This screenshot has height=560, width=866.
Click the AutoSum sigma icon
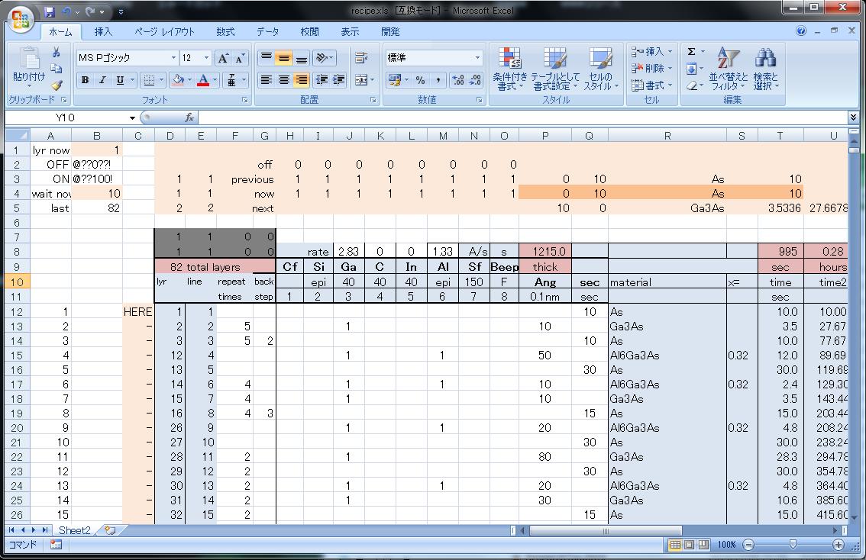point(692,52)
